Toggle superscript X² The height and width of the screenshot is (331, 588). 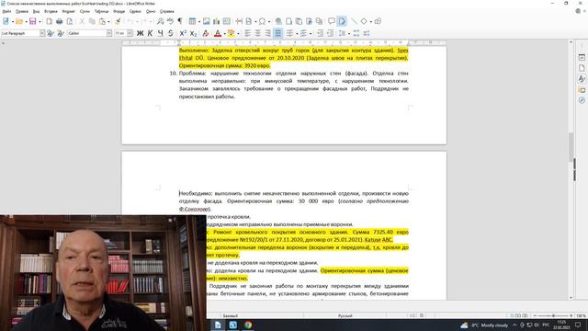(183, 33)
